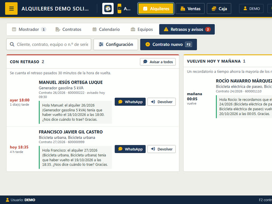272x204 pixels.
Task: Select the name "MANUEL JESÚS ORTEGA LUQUE"
Action: pos(71,82)
